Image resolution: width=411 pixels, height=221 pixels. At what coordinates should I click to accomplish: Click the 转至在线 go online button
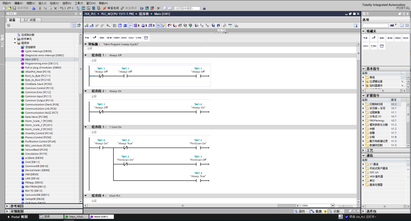(111, 8)
